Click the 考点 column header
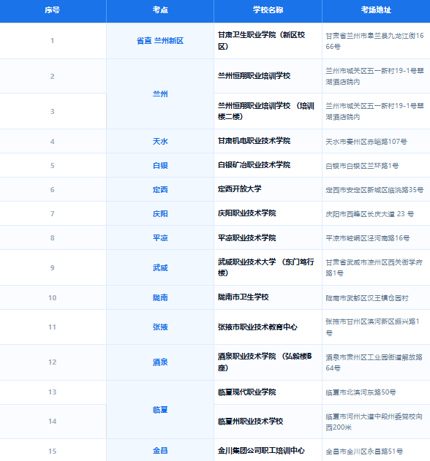The width and height of the screenshot is (430, 461). [x=160, y=10]
